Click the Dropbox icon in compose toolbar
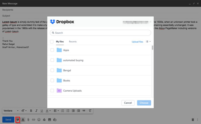 pyautogui.click(x=18, y=119)
